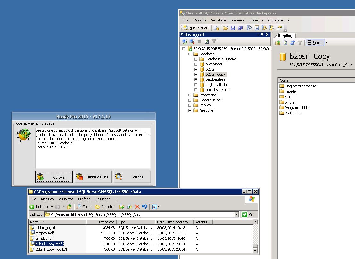This screenshot has width=355, height=259.
Task: Open the Strumenti menu in SSMS
Action: [238, 20]
